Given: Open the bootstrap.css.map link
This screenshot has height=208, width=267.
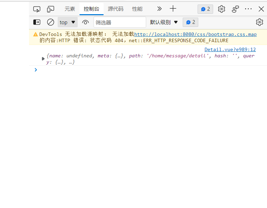Looking at the screenshot, I should (x=195, y=34).
